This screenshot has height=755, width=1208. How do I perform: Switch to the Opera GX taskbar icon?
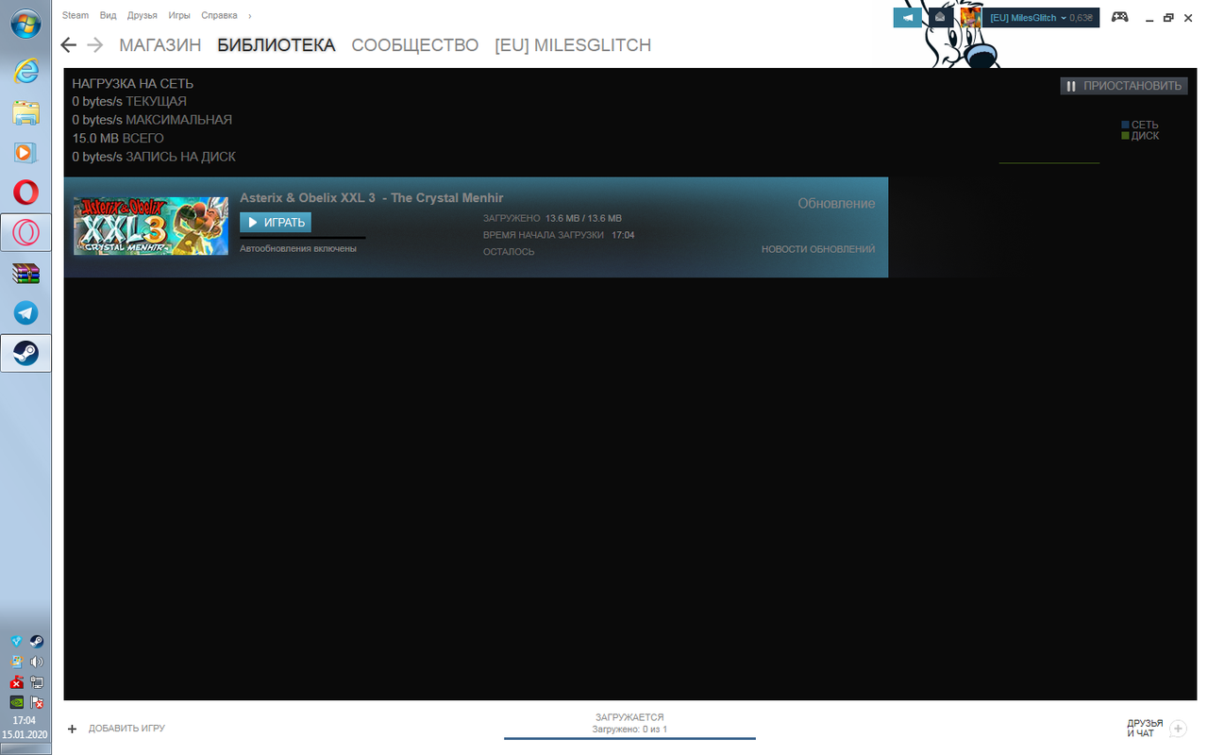point(25,232)
